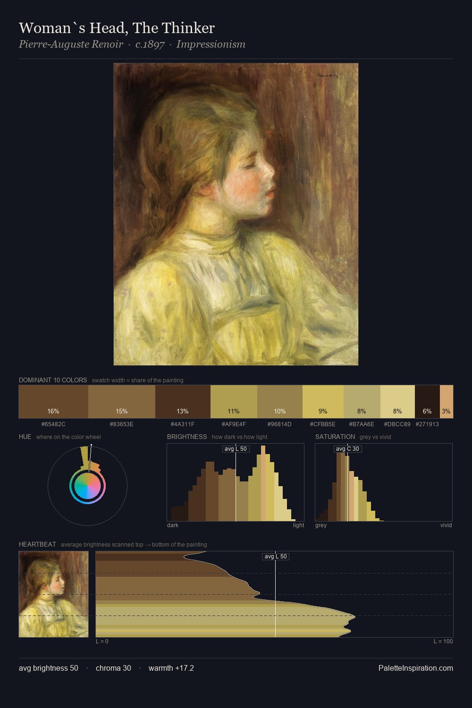Click the hue color wheel
The height and width of the screenshot is (708, 472).
point(87,486)
